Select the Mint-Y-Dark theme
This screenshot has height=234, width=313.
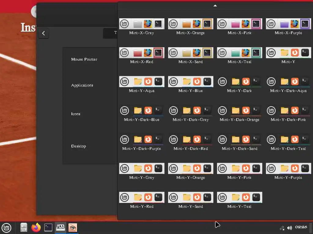point(240,82)
